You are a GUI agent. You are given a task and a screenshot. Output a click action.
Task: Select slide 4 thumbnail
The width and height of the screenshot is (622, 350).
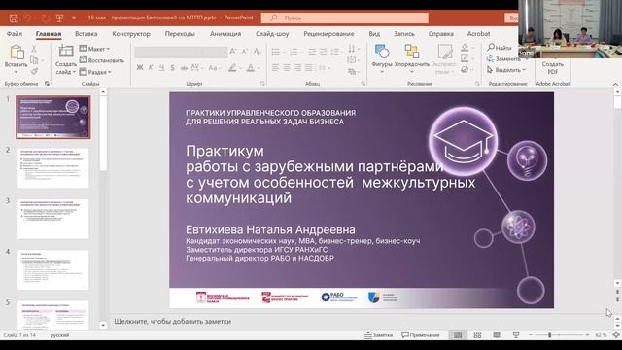53,270
